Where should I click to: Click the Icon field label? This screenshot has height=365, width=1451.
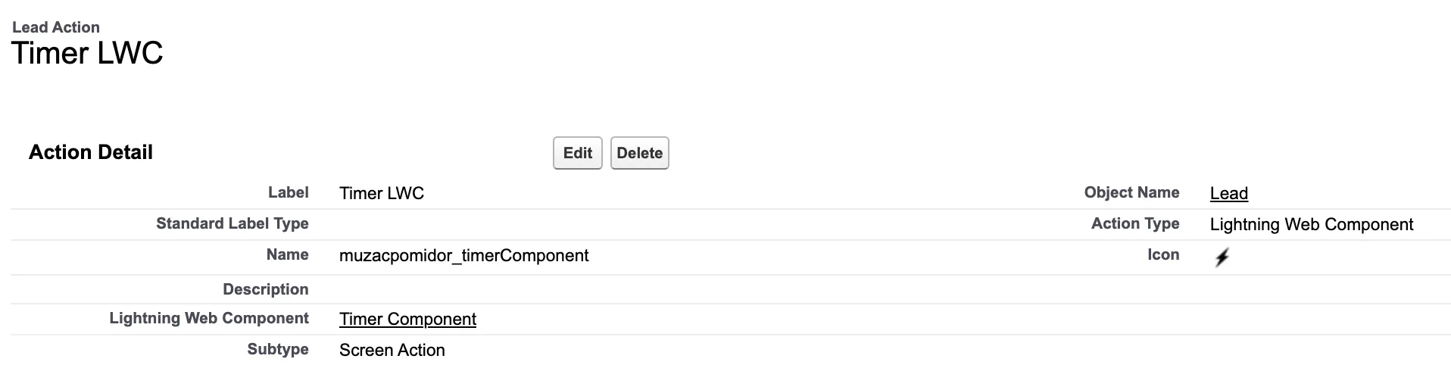coord(1162,255)
